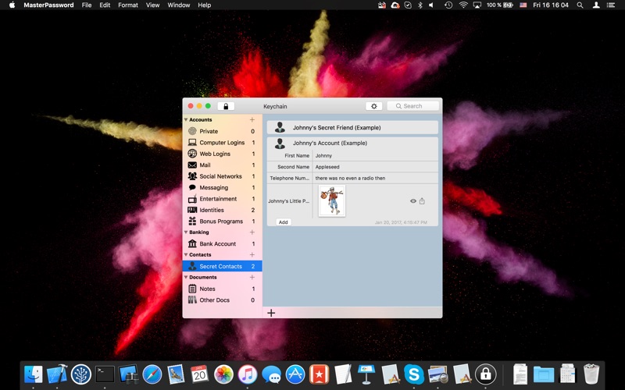Image resolution: width=625 pixels, height=390 pixels.
Task: Click the First Name value Johnny
Action: tap(323, 155)
